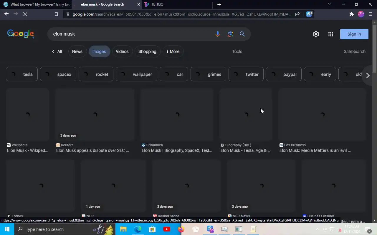377x235 pixels.
Task: Open the Wikipedia image result thumbnail
Action: point(27,115)
